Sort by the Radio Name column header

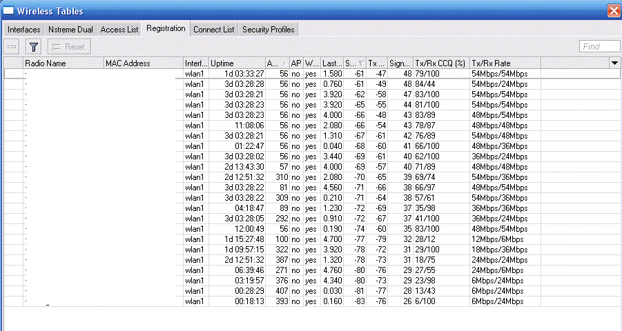(63, 63)
